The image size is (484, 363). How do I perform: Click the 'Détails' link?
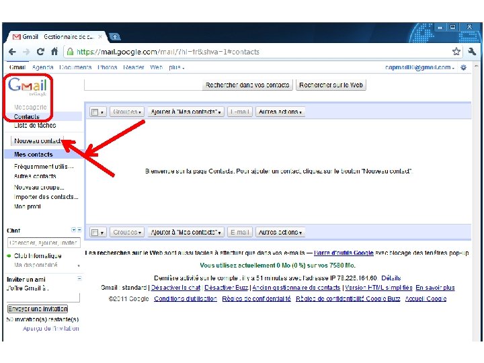pos(391,278)
